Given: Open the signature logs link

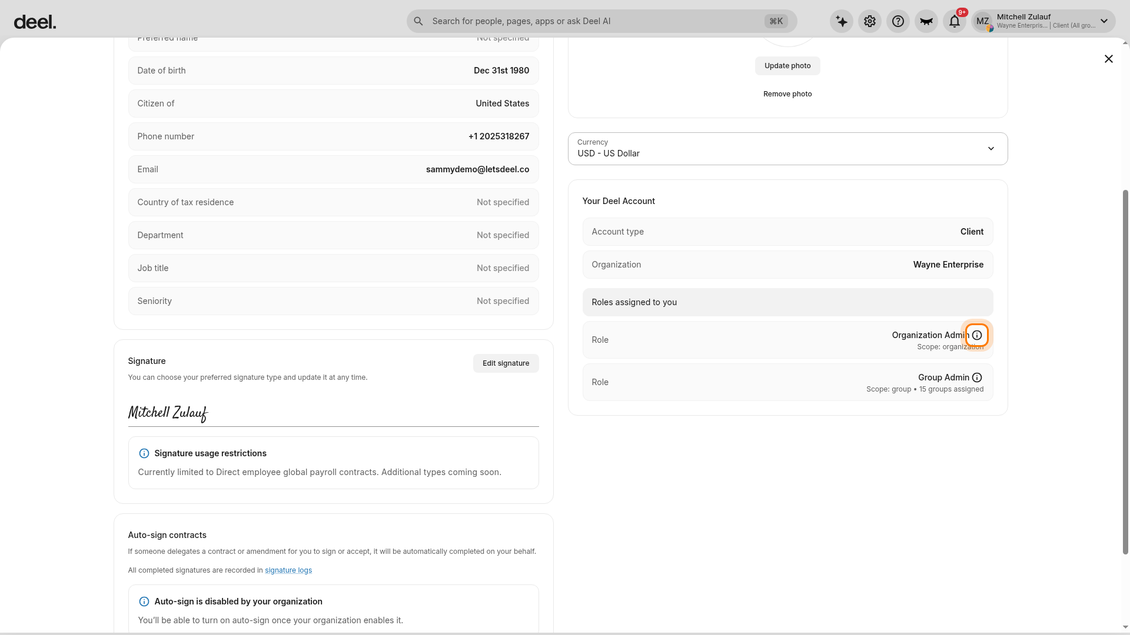Looking at the screenshot, I should coord(288,570).
